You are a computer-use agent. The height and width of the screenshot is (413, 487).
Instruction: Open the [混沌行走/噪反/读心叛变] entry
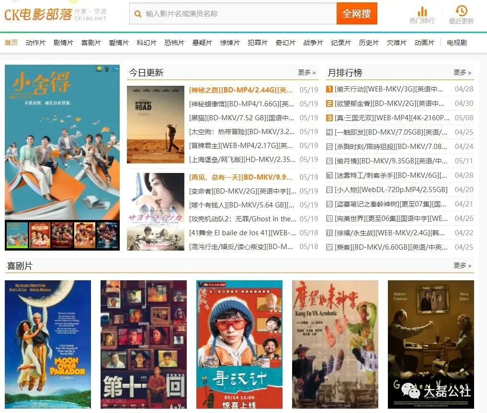[241, 247]
